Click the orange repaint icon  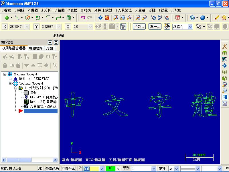tap(107, 18)
